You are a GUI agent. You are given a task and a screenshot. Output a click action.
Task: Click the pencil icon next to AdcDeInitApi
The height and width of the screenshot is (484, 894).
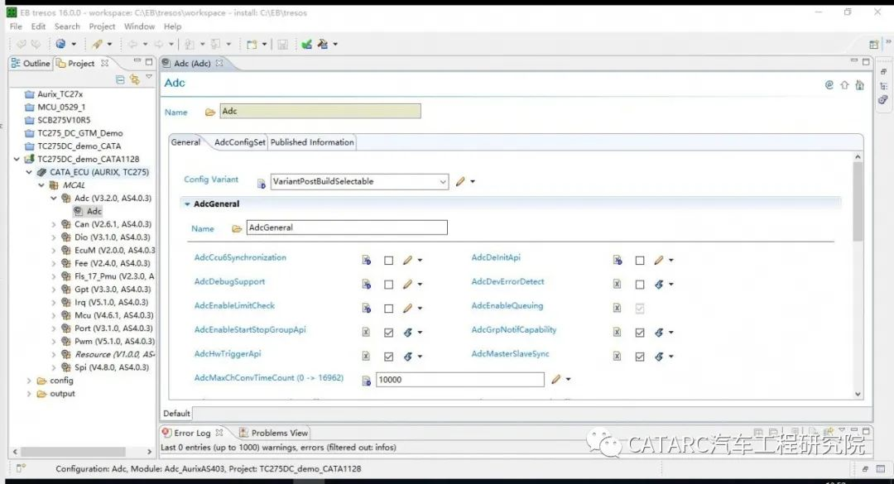(x=659, y=260)
